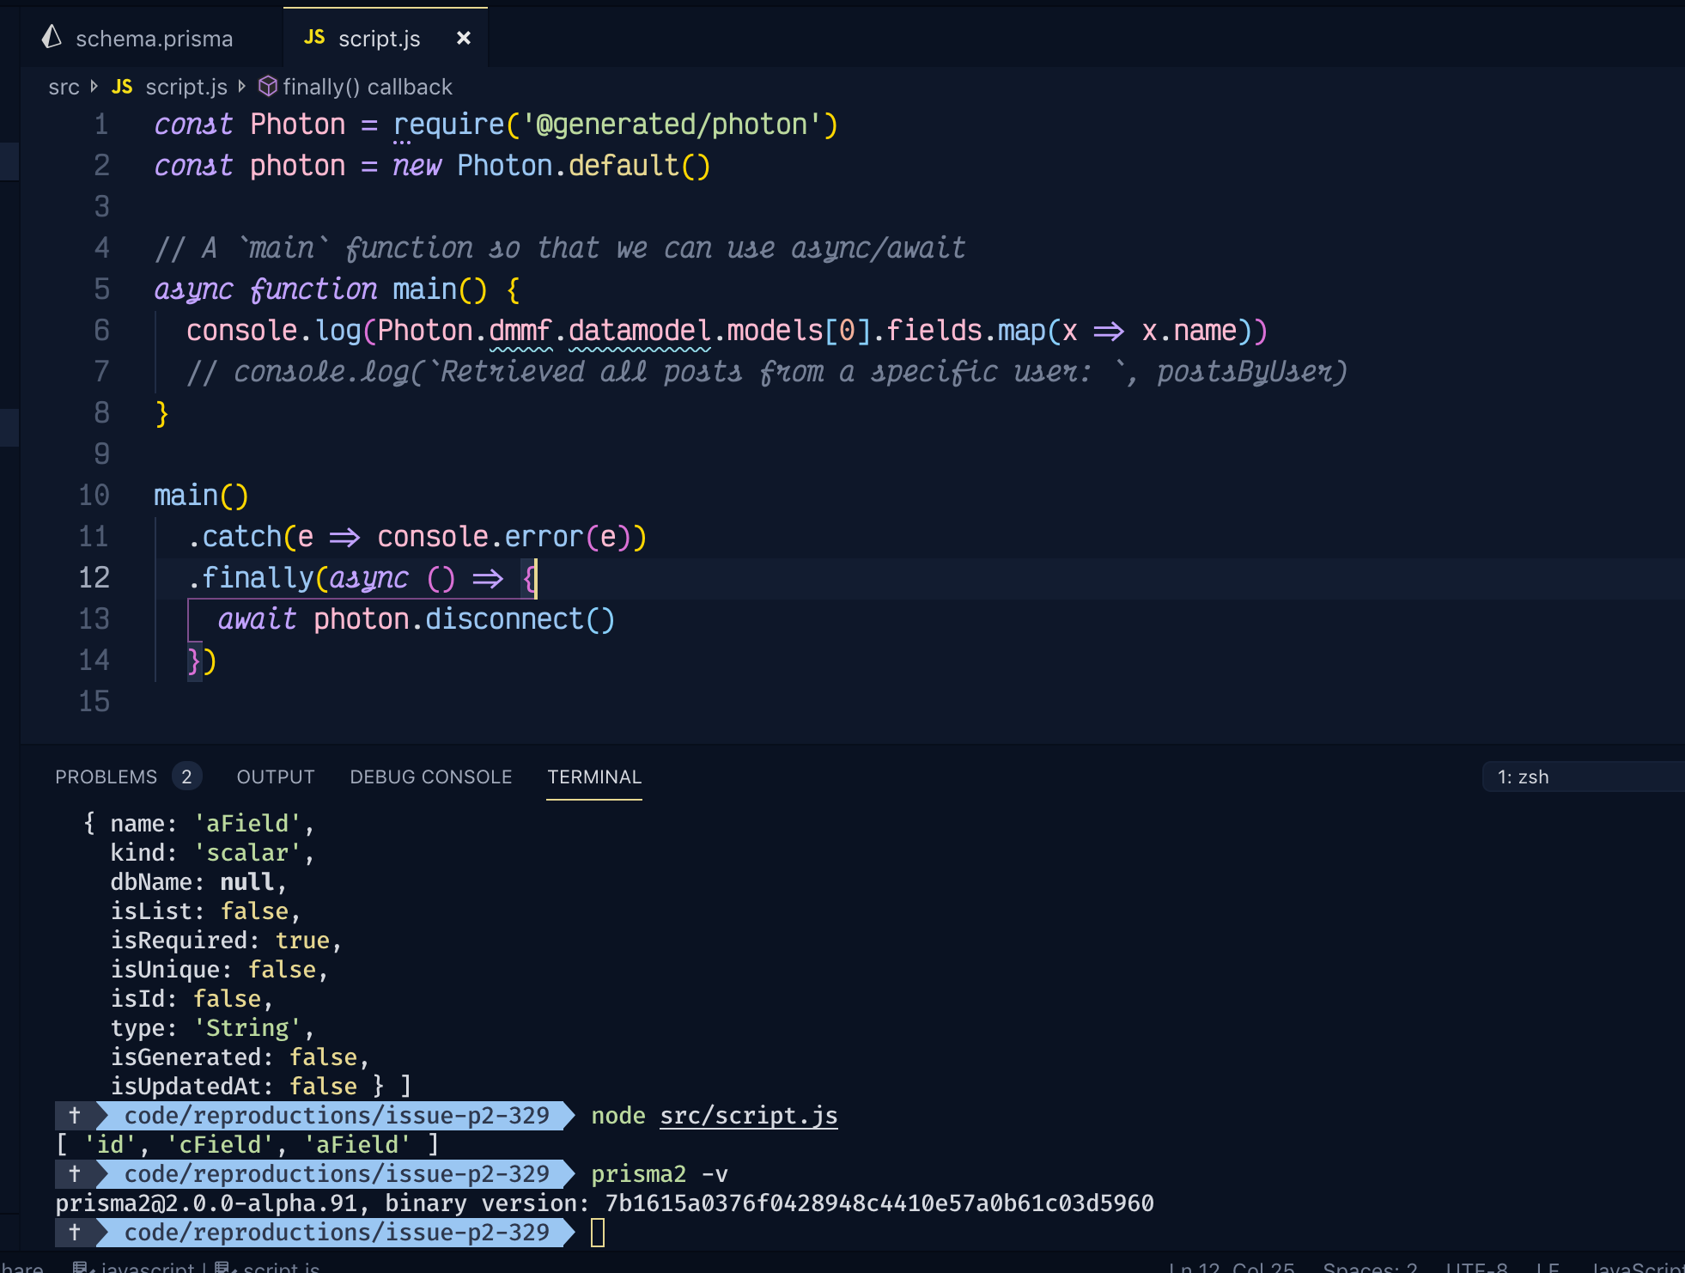Expand breadcrumb arrow after src

pyautogui.click(x=94, y=86)
